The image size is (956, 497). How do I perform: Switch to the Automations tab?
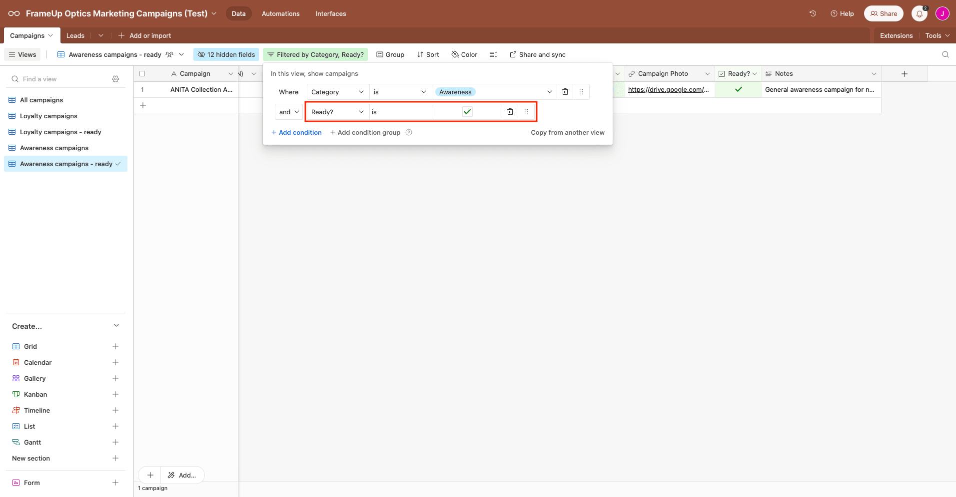280,13
